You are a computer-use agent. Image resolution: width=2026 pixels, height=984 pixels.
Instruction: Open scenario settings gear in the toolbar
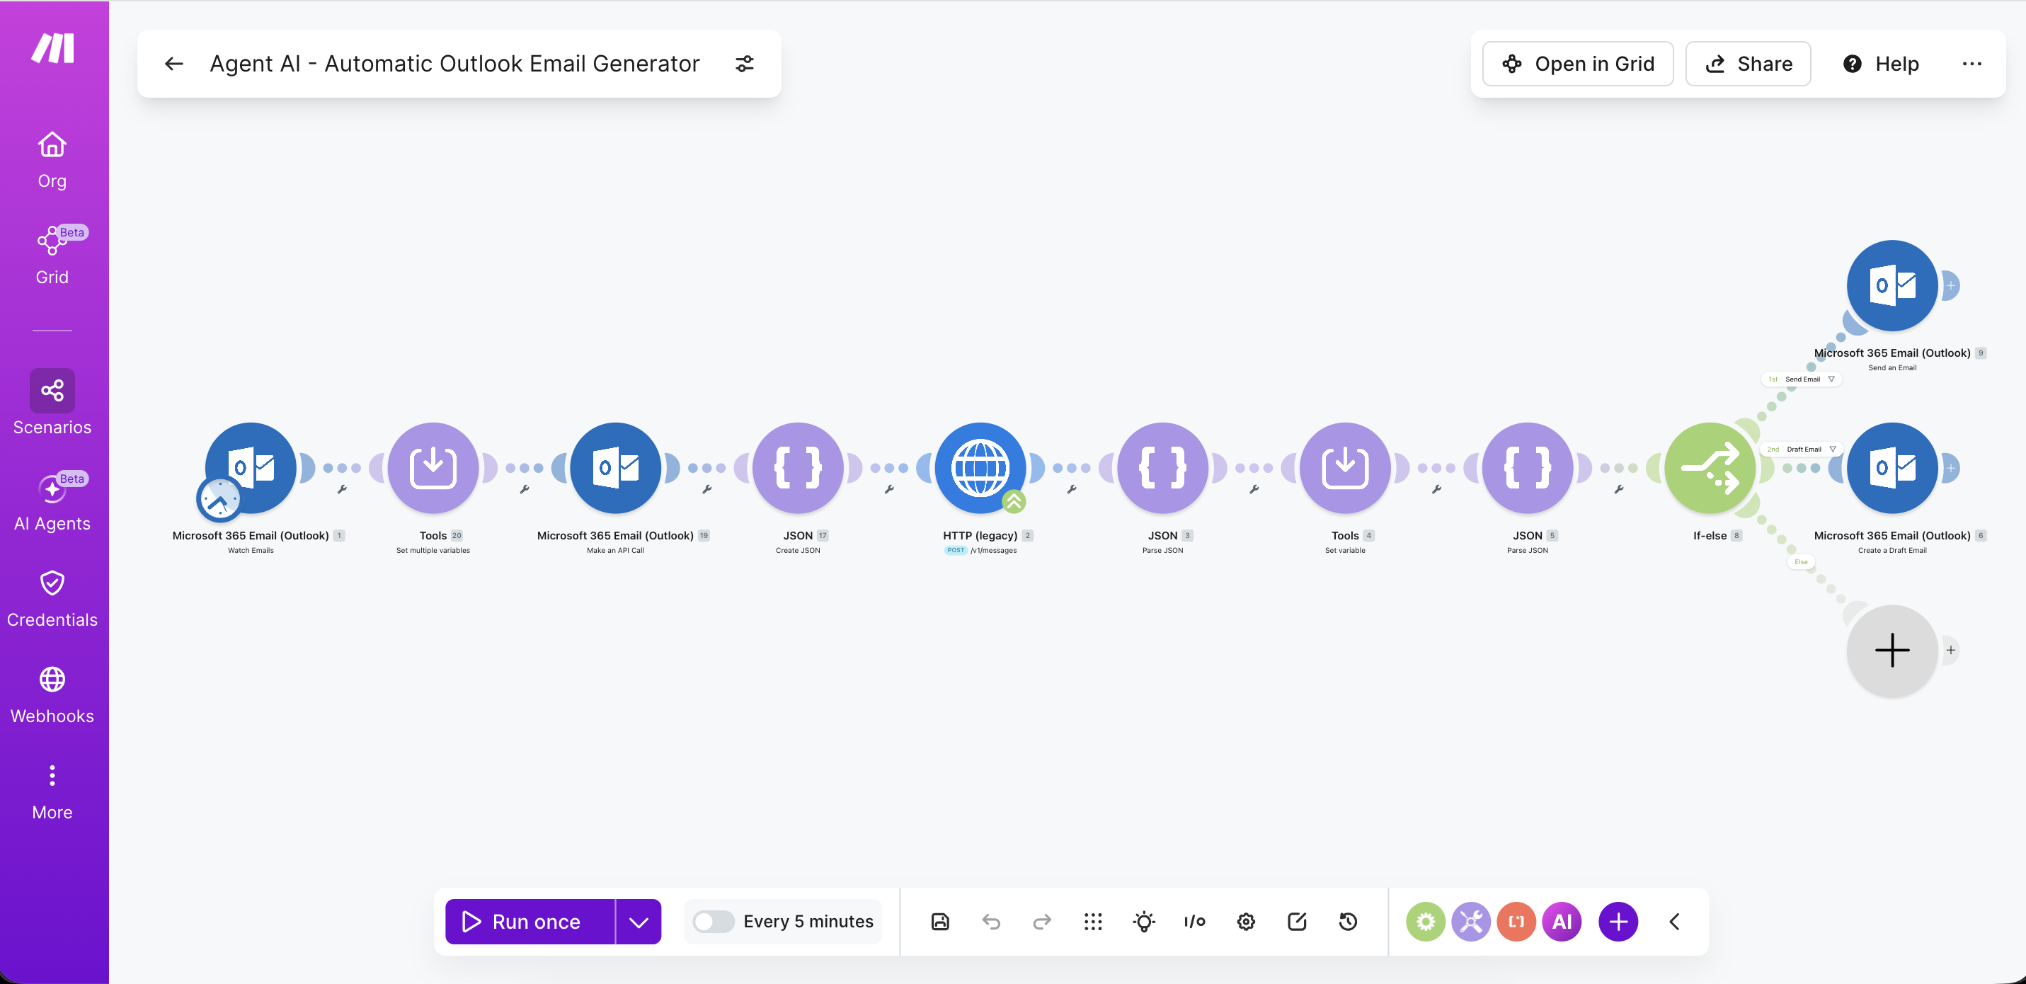click(x=1246, y=921)
